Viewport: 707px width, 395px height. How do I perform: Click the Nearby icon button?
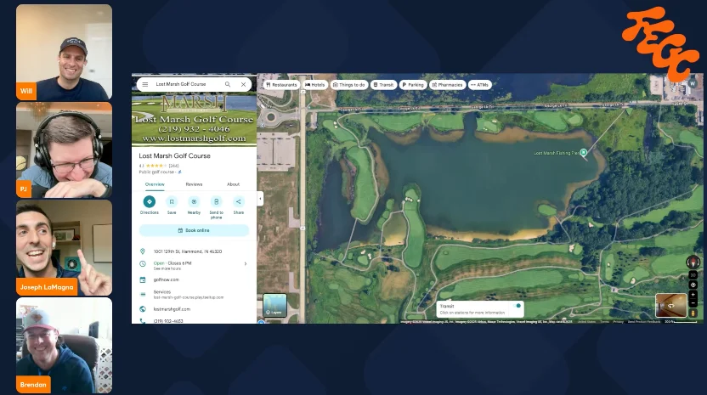[x=194, y=202]
